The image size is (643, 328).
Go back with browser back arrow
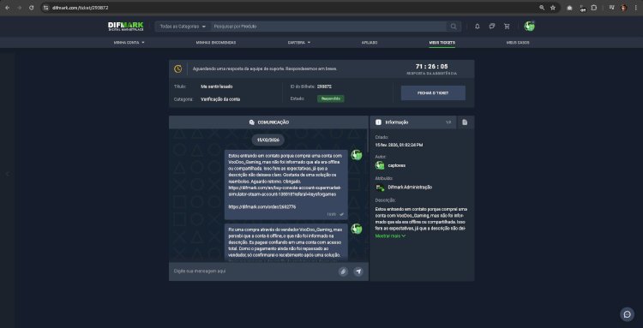pyautogui.click(x=8, y=8)
